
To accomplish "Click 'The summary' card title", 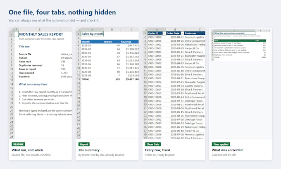I will point(89,150).
